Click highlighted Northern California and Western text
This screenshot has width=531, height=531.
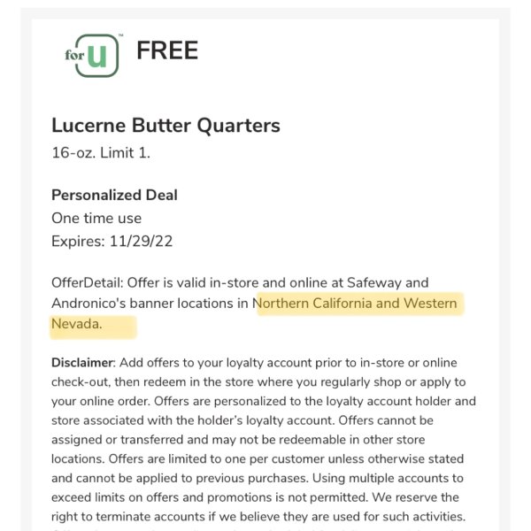click(356, 303)
